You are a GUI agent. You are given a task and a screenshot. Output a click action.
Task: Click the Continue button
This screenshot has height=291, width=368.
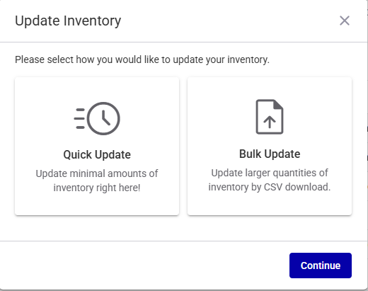(x=321, y=266)
